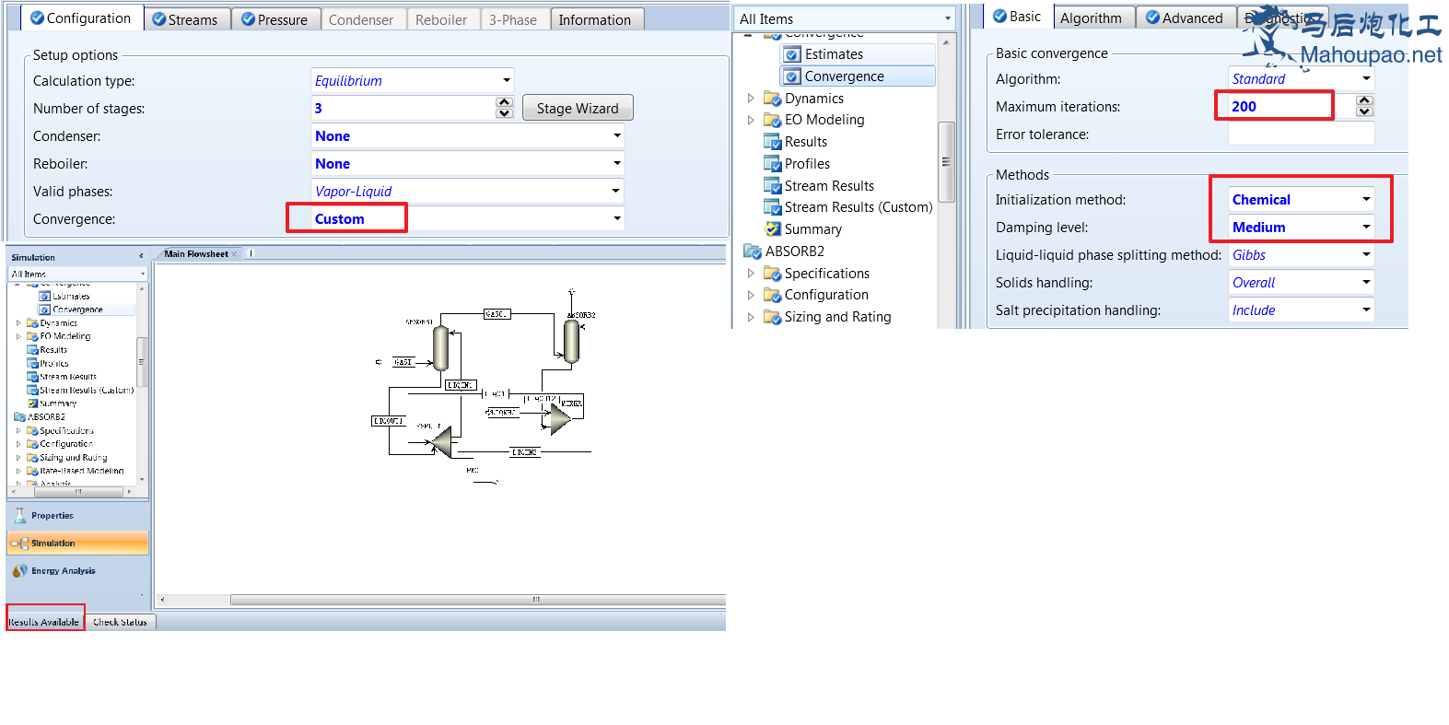Click the Error tolerance input field
Screen dimensions: 1449x725
1301,134
